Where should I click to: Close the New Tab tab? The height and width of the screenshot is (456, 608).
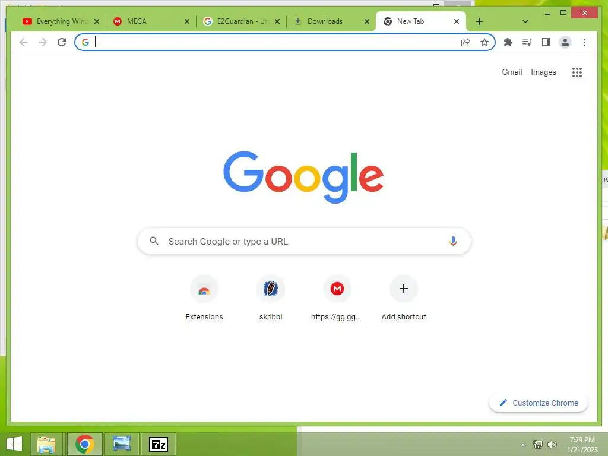[x=457, y=21]
